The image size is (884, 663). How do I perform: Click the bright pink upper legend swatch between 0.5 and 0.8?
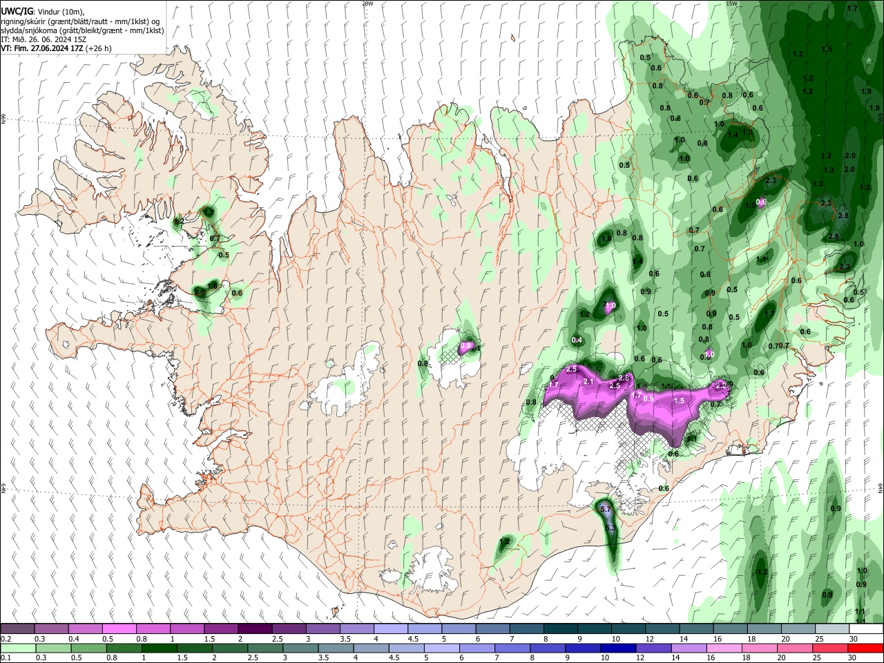(119, 629)
